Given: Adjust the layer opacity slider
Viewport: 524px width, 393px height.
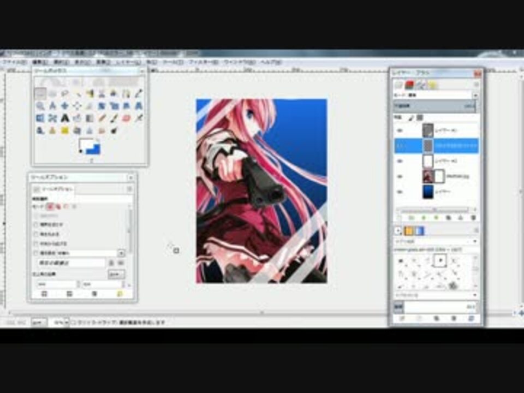Looking at the screenshot, I should point(435,106).
